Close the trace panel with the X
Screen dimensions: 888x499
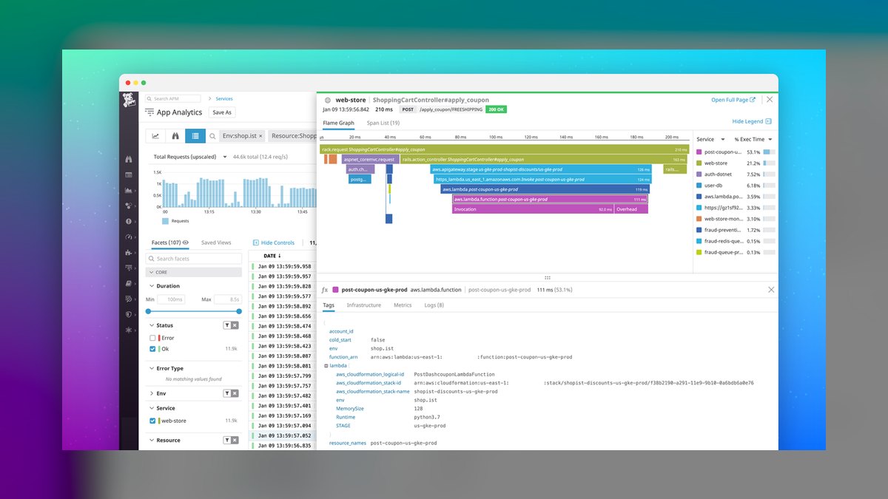(x=769, y=99)
